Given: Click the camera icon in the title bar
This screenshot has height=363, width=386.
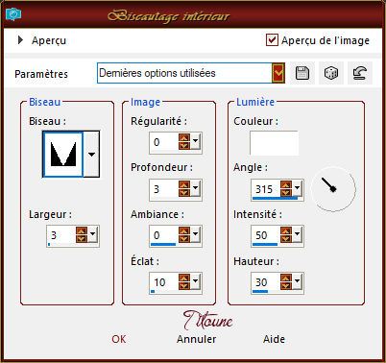Looking at the screenshot, I should pos(13,14).
